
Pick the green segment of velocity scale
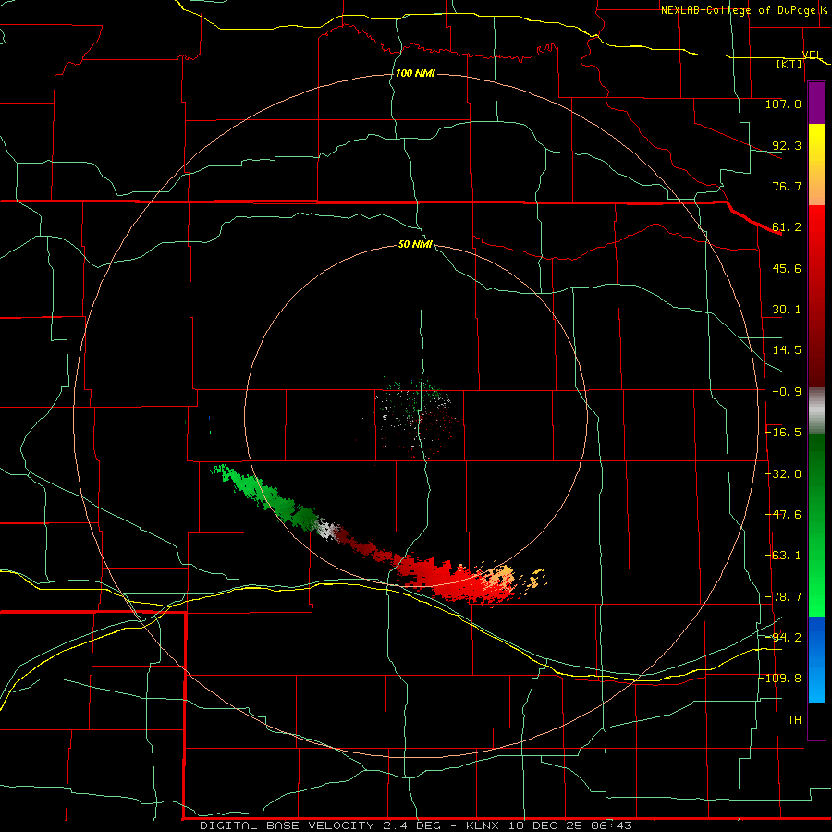pos(816,525)
